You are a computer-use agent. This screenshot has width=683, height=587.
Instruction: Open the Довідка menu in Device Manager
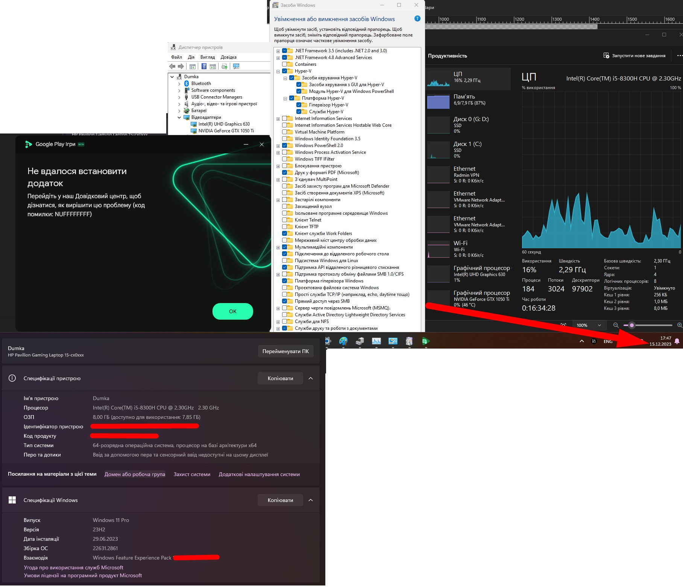229,57
